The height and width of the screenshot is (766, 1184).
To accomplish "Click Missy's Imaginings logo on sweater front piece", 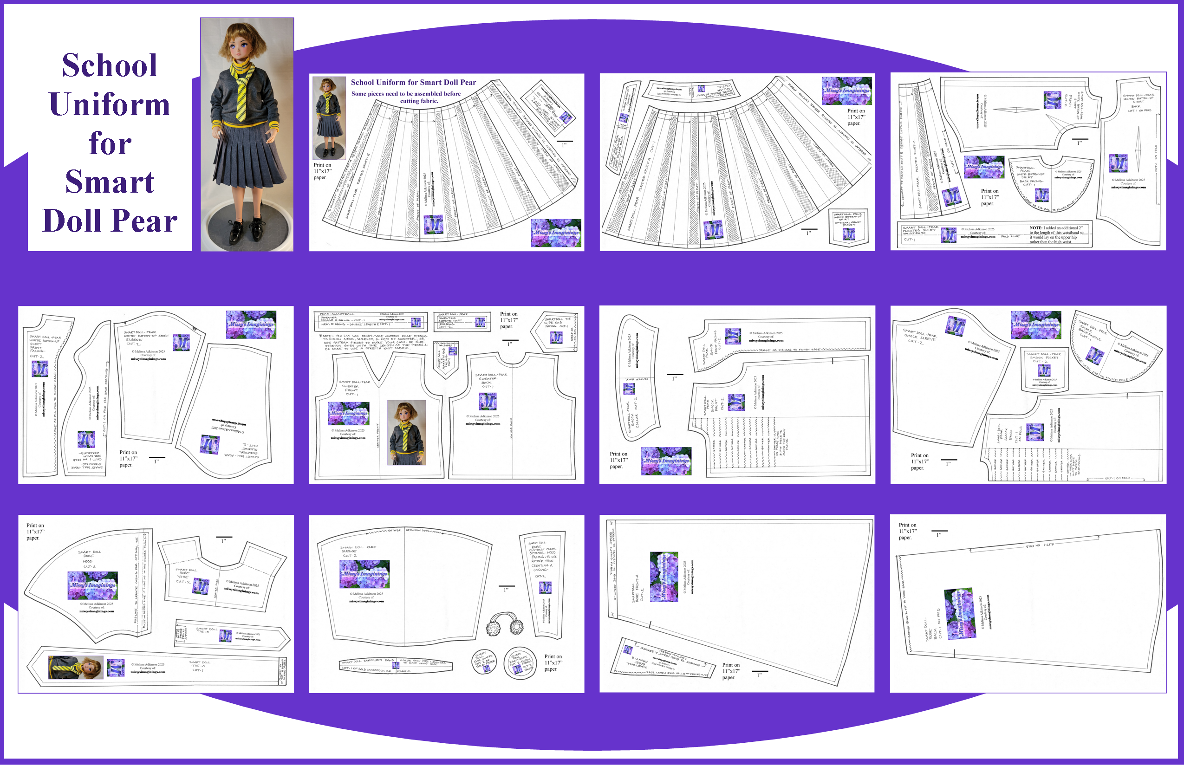I will [x=349, y=413].
